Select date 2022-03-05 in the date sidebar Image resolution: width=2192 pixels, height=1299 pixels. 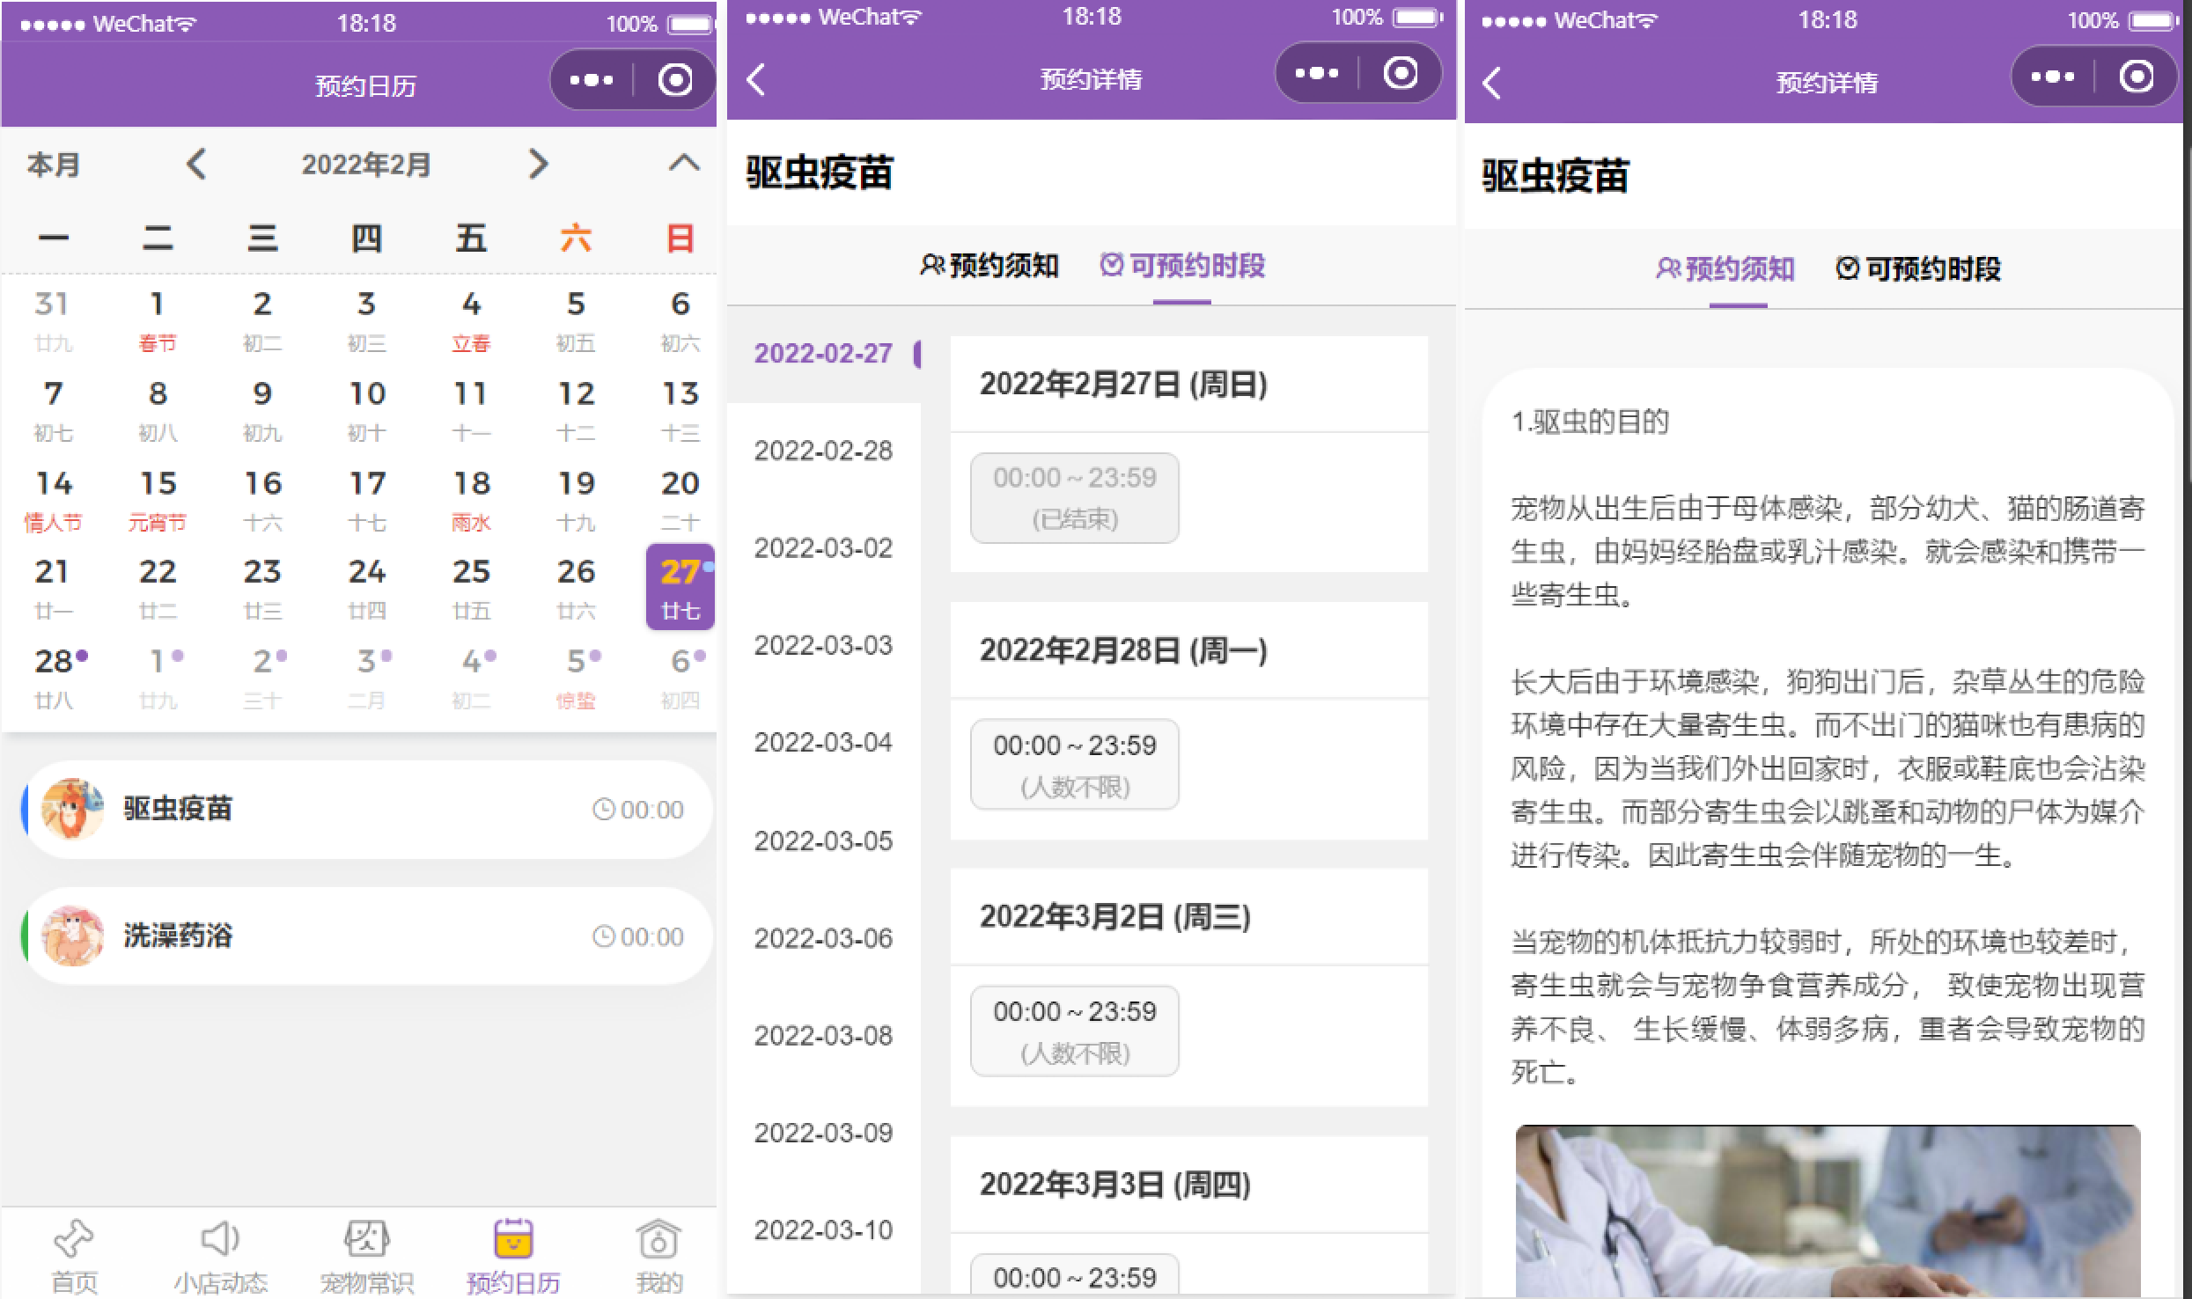click(824, 841)
